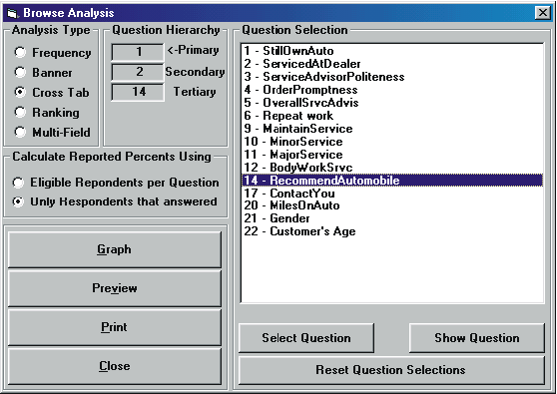The image size is (557, 394).
Task: Open the report Preview
Action: point(115,288)
